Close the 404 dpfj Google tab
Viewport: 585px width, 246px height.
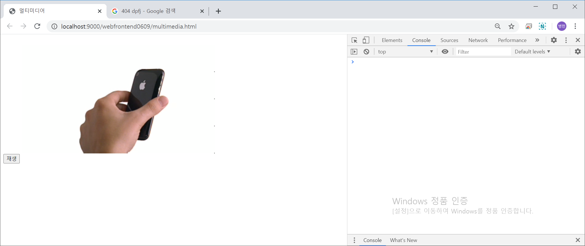(x=202, y=11)
